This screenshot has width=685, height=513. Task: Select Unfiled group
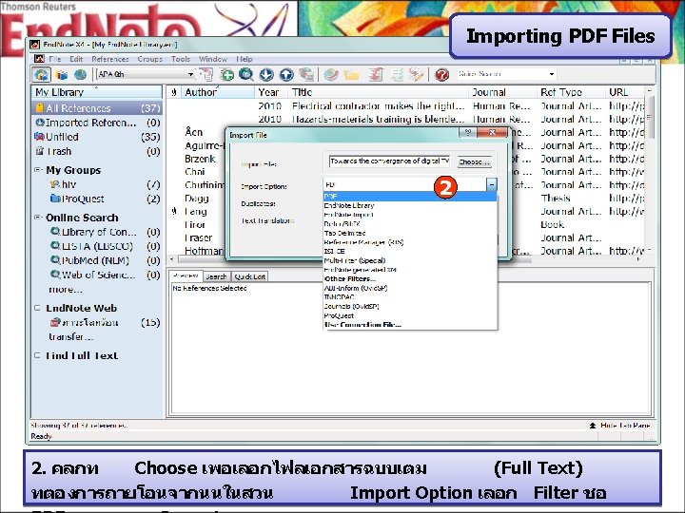[x=97, y=137]
